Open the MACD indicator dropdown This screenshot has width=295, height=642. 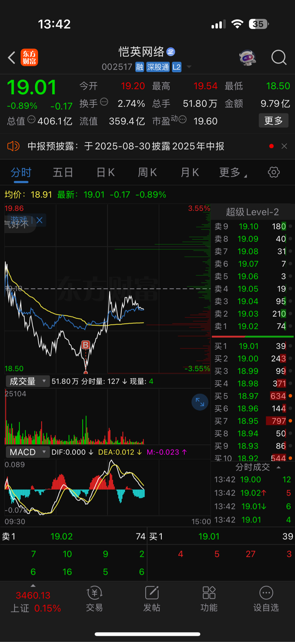point(28,452)
